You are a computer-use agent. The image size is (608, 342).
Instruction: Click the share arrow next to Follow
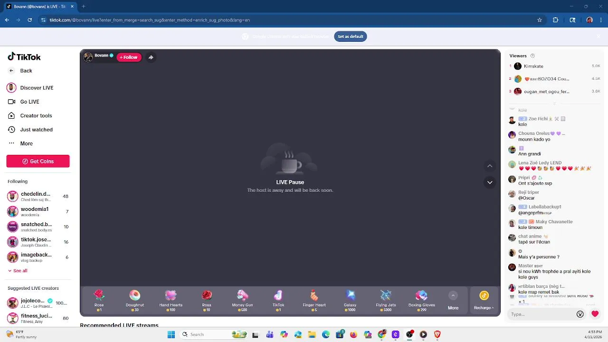[x=151, y=57]
